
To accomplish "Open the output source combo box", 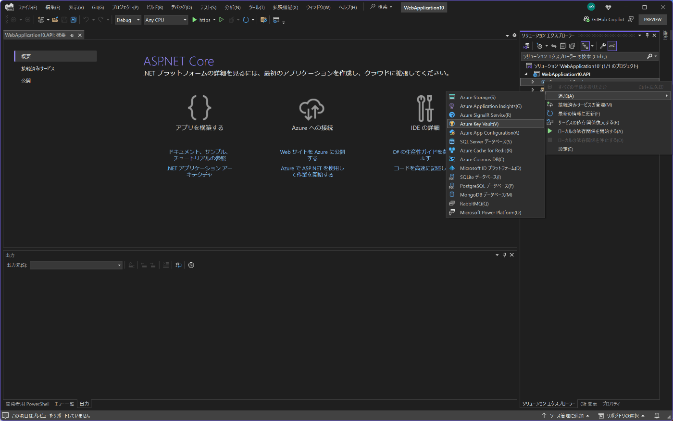I will [x=76, y=265].
